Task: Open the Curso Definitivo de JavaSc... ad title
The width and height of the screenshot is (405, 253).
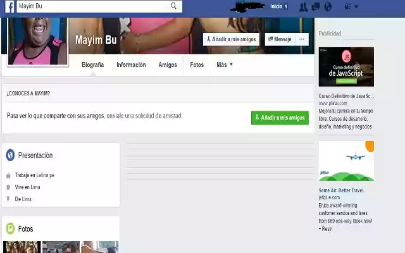Action: [x=346, y=96]
